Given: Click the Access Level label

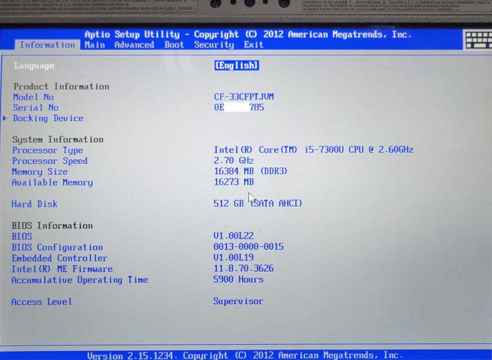Looking at the screenshot, I should 41,302.
